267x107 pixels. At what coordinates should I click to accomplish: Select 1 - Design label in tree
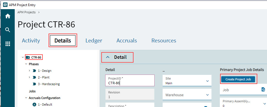45,71
